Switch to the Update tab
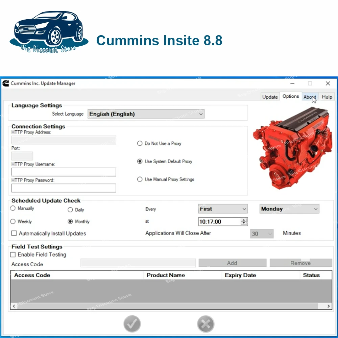The image size is (338, 338). pos(270,97)
